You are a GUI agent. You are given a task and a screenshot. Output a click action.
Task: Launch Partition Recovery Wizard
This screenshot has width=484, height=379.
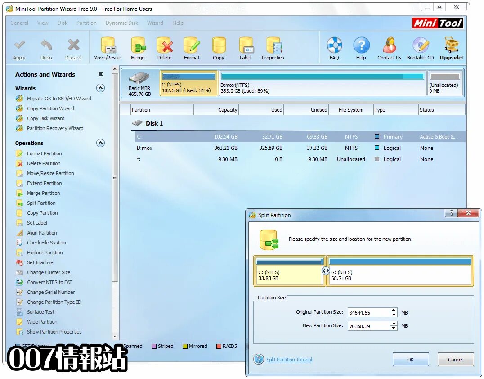click(55, 128)
